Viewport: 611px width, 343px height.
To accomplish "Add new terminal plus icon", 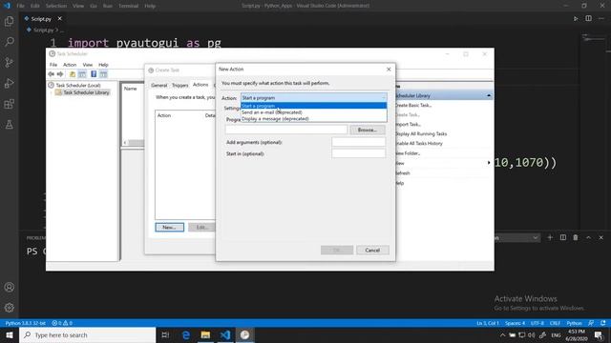I will (550, 237).
